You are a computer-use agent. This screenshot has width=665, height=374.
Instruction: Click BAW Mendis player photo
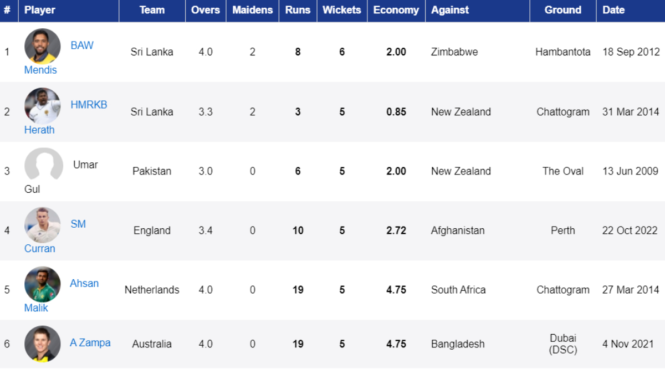pyautogui.click(x=43, y=47)
